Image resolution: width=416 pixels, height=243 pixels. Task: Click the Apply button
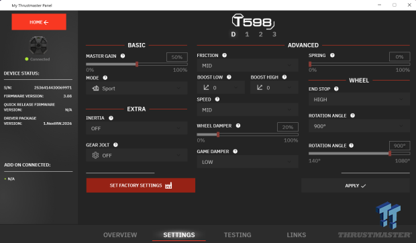coord(356,186)
